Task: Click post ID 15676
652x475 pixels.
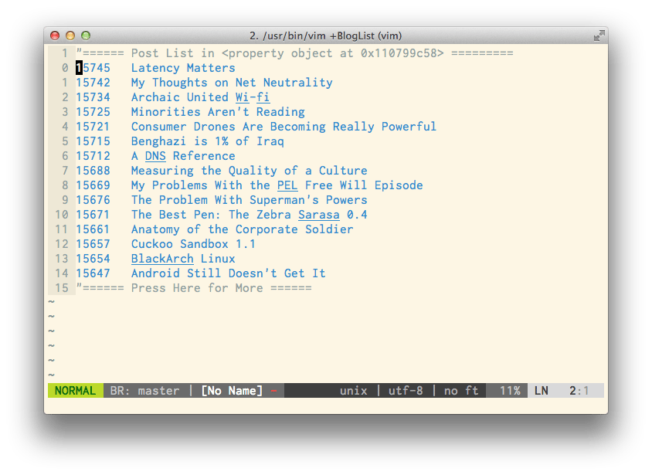Action: point(93,200)
